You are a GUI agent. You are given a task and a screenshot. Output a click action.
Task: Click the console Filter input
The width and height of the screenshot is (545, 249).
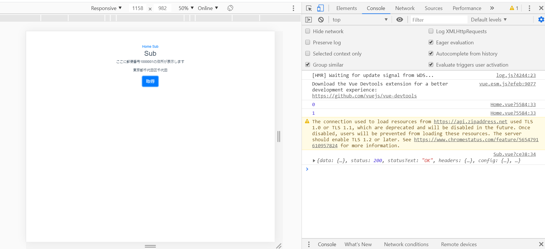pyautogui.click(x=439, y=20)
